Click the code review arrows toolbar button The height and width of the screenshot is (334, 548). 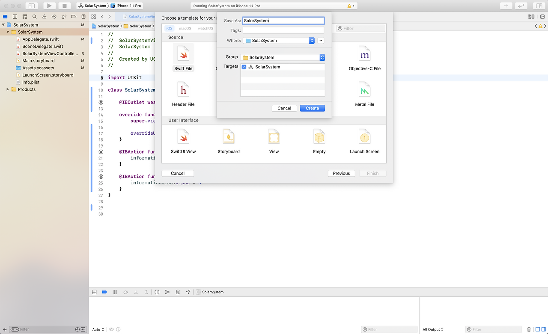point(521,6)
